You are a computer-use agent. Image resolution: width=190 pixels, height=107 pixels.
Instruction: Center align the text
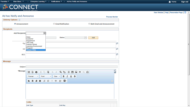(x=32, y=81)
